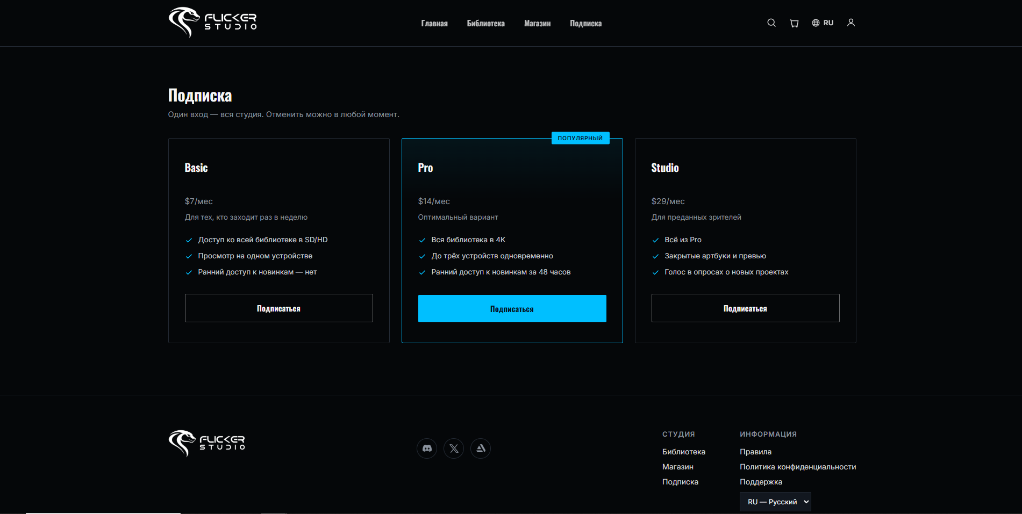Click 'Доступ ко всей библиотеке в SD/HD'
The height and width of the screenshot is (514, 1022).
[x=263, y=240]
